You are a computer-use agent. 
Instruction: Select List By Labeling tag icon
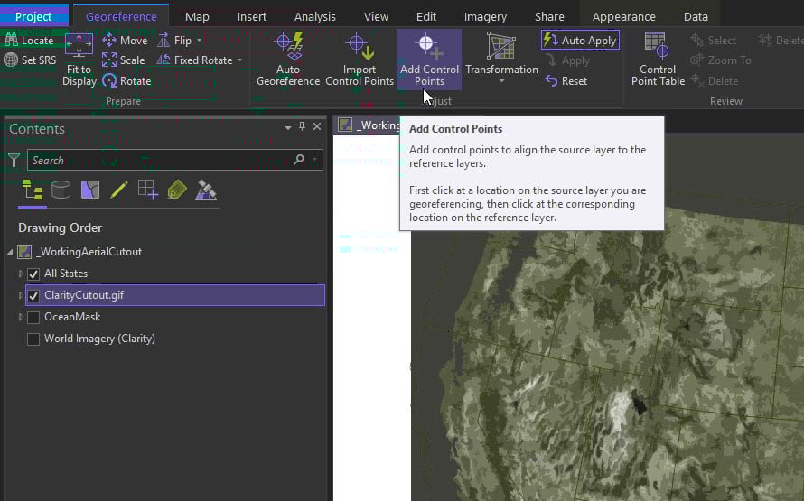[x=177, y=190]
